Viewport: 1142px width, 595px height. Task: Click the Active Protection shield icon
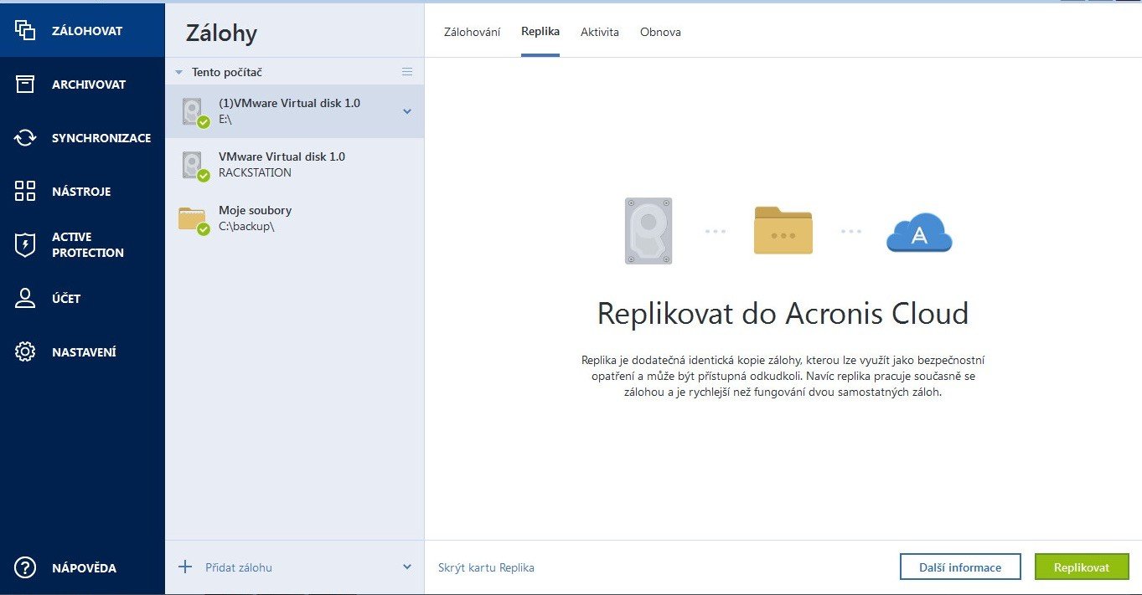25,244
